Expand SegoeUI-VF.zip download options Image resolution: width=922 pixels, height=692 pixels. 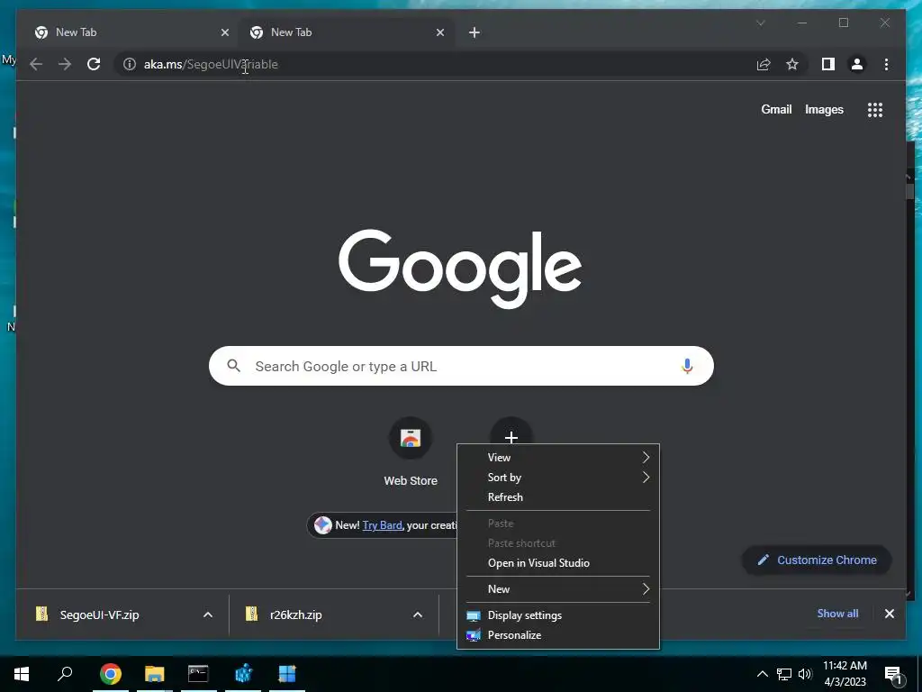(208, 615)
